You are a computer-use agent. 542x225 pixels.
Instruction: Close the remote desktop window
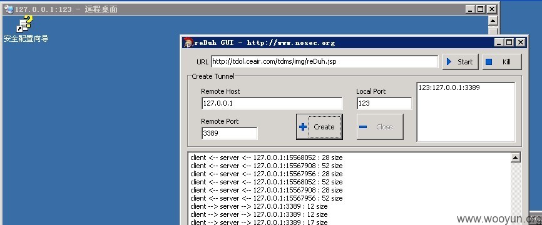tap(492, 9)
